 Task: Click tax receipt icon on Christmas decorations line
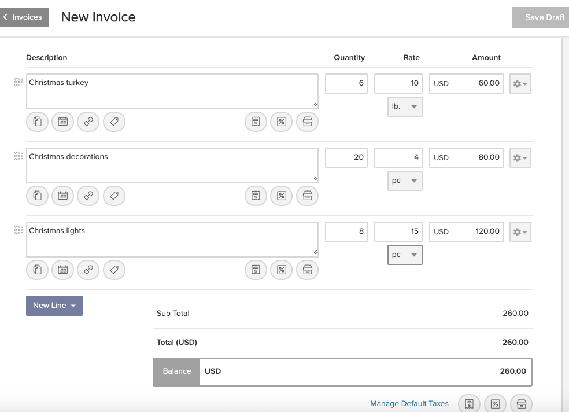256,196
